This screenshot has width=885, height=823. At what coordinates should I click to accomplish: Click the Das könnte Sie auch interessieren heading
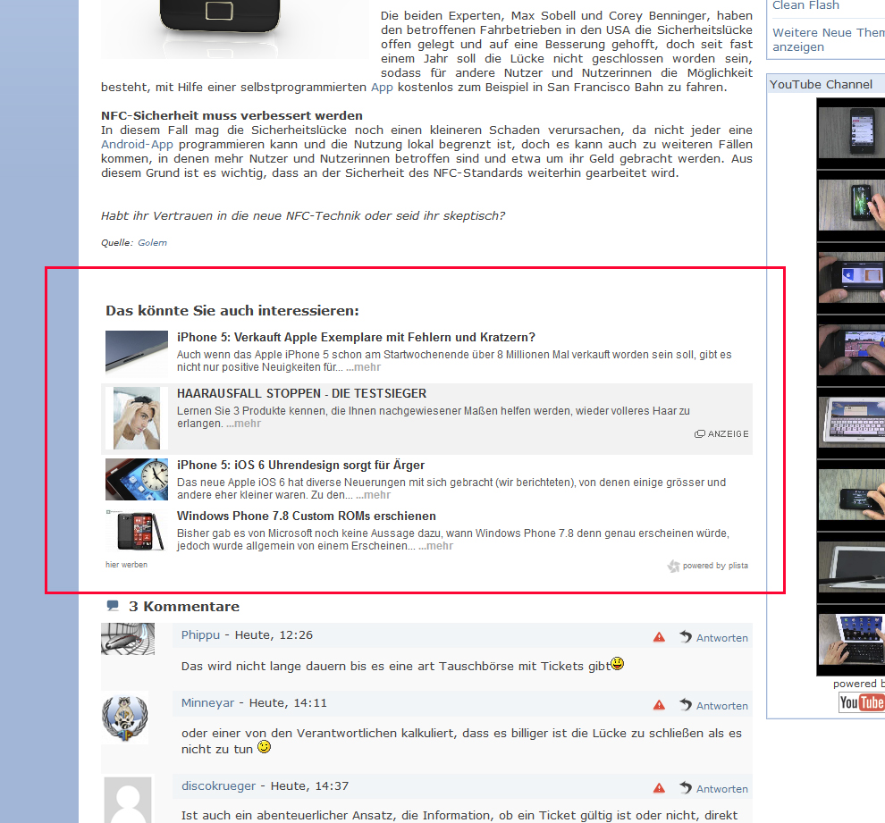point(232,311)
